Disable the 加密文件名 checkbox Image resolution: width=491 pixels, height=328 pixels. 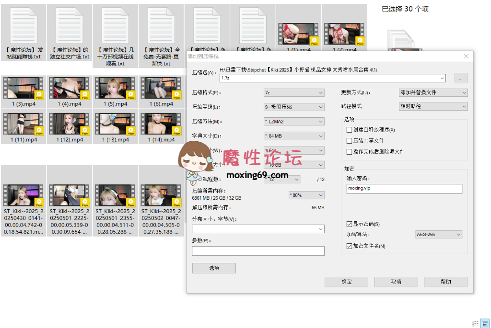click(349, 246)
